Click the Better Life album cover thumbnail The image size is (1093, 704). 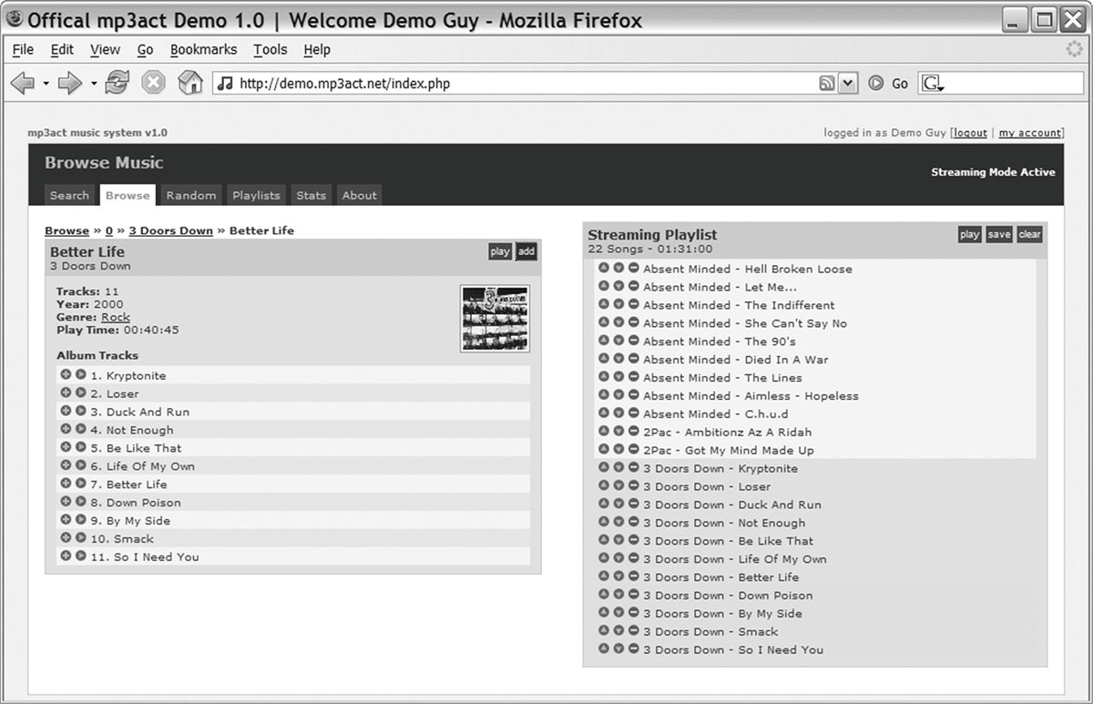[x=495, y=318]
